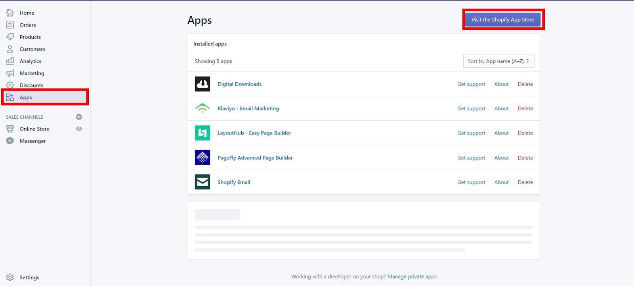Viewport: 634px width, 286px height.
Task: Go to Home in the sidebar
Action: point(27,13)
